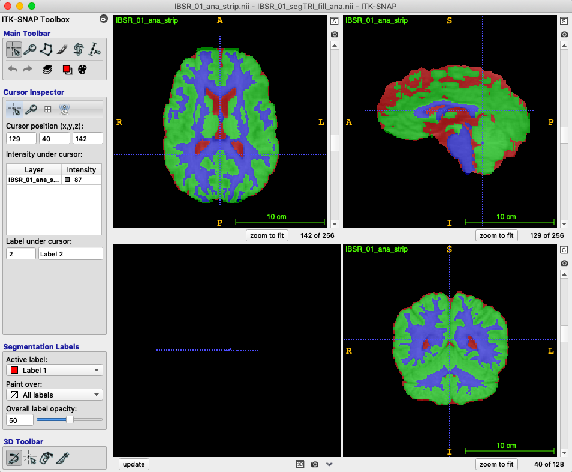The width and height of the screenshot is (572, 472).
Task: Select the Paintbrush tool
Action: pyautogui.click(x=62, y=50)
